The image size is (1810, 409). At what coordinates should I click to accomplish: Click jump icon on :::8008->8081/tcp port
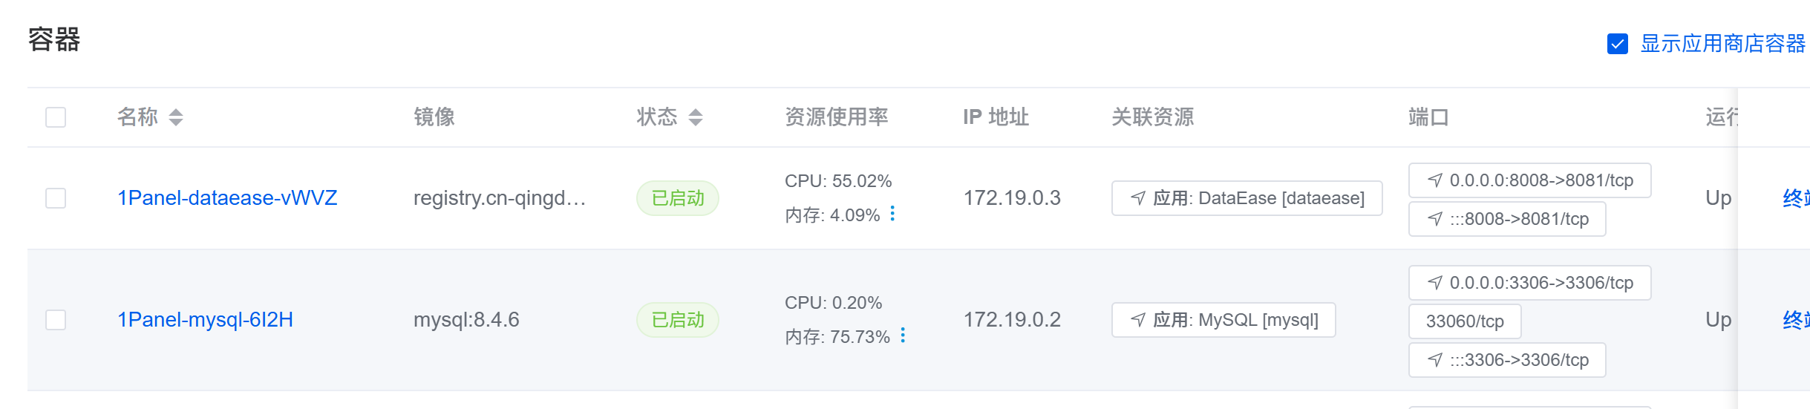1435,219
